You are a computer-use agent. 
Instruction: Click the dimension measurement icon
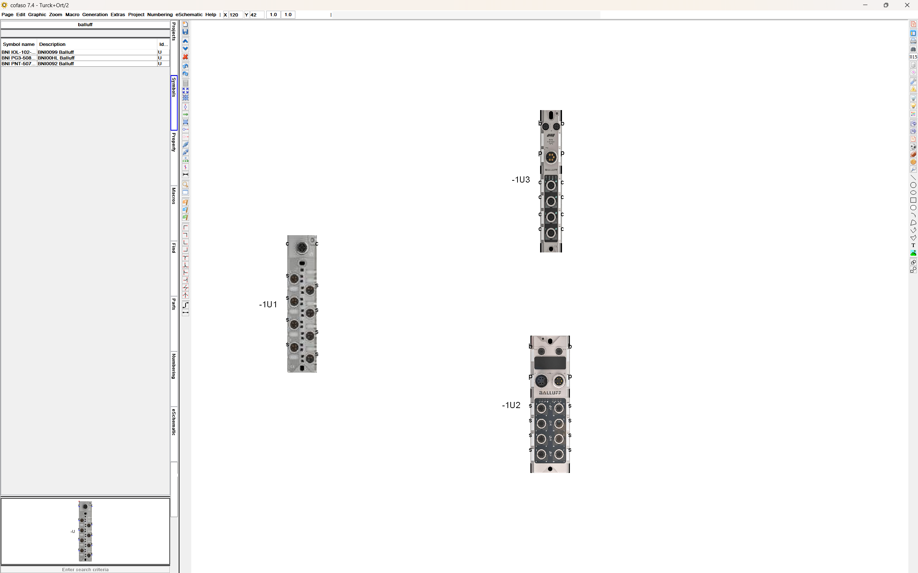[x=186, y=175]
